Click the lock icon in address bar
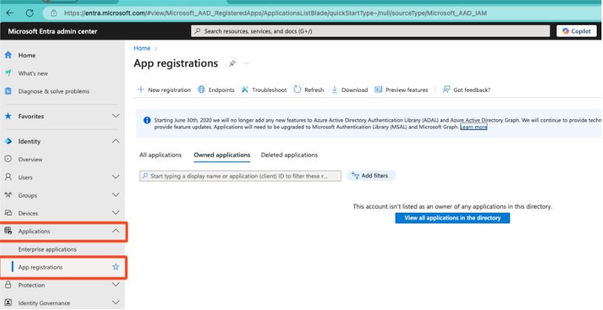Screen dimensions: 603x310 [x=54, y=12]
